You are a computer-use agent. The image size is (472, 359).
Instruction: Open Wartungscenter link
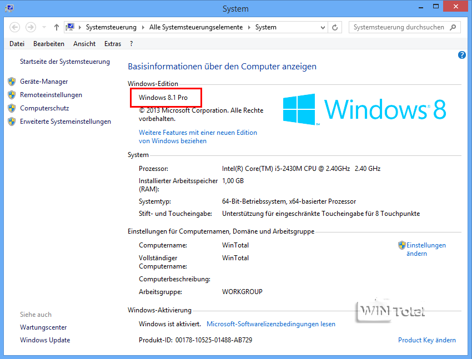tap(43, 327)
